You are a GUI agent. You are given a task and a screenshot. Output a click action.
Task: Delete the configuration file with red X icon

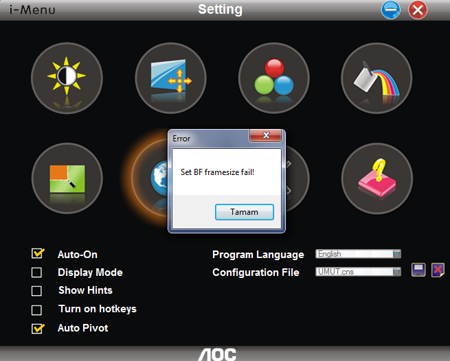pos(438,270)
